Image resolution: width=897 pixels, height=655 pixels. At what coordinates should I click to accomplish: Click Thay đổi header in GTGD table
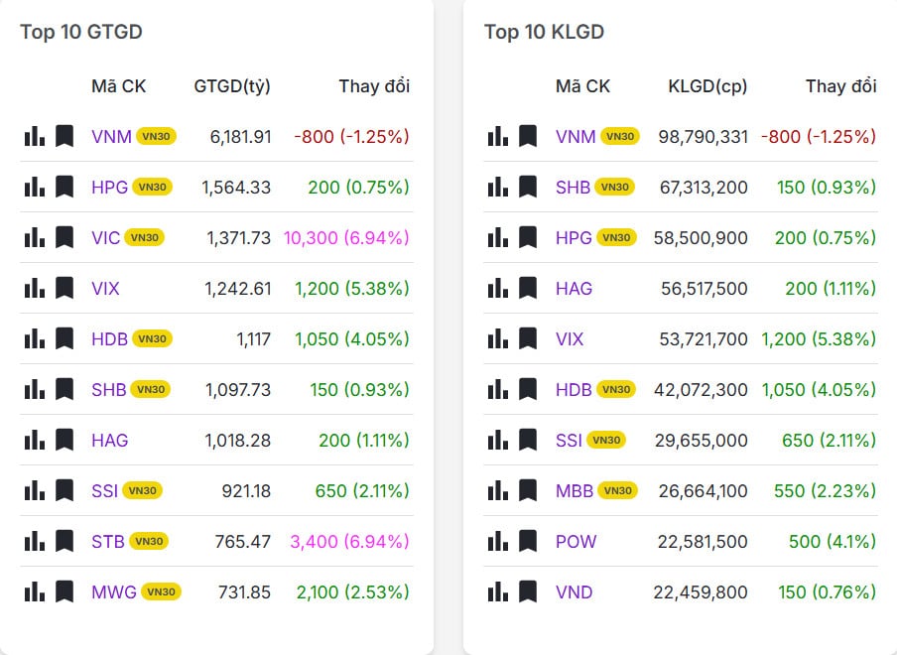[374, 86]
